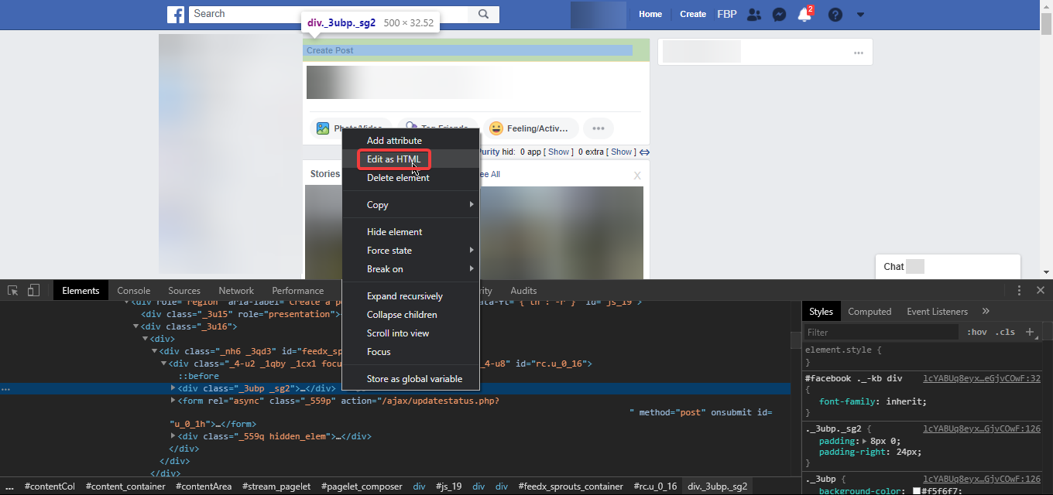Switch to the Console tab
The image size is (1053, 495).
tap(133, 291)
